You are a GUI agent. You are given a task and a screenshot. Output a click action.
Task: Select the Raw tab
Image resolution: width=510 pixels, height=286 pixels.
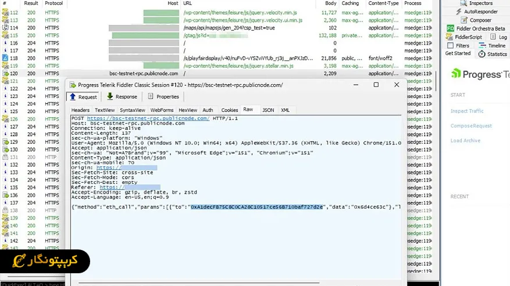point(248,110)
